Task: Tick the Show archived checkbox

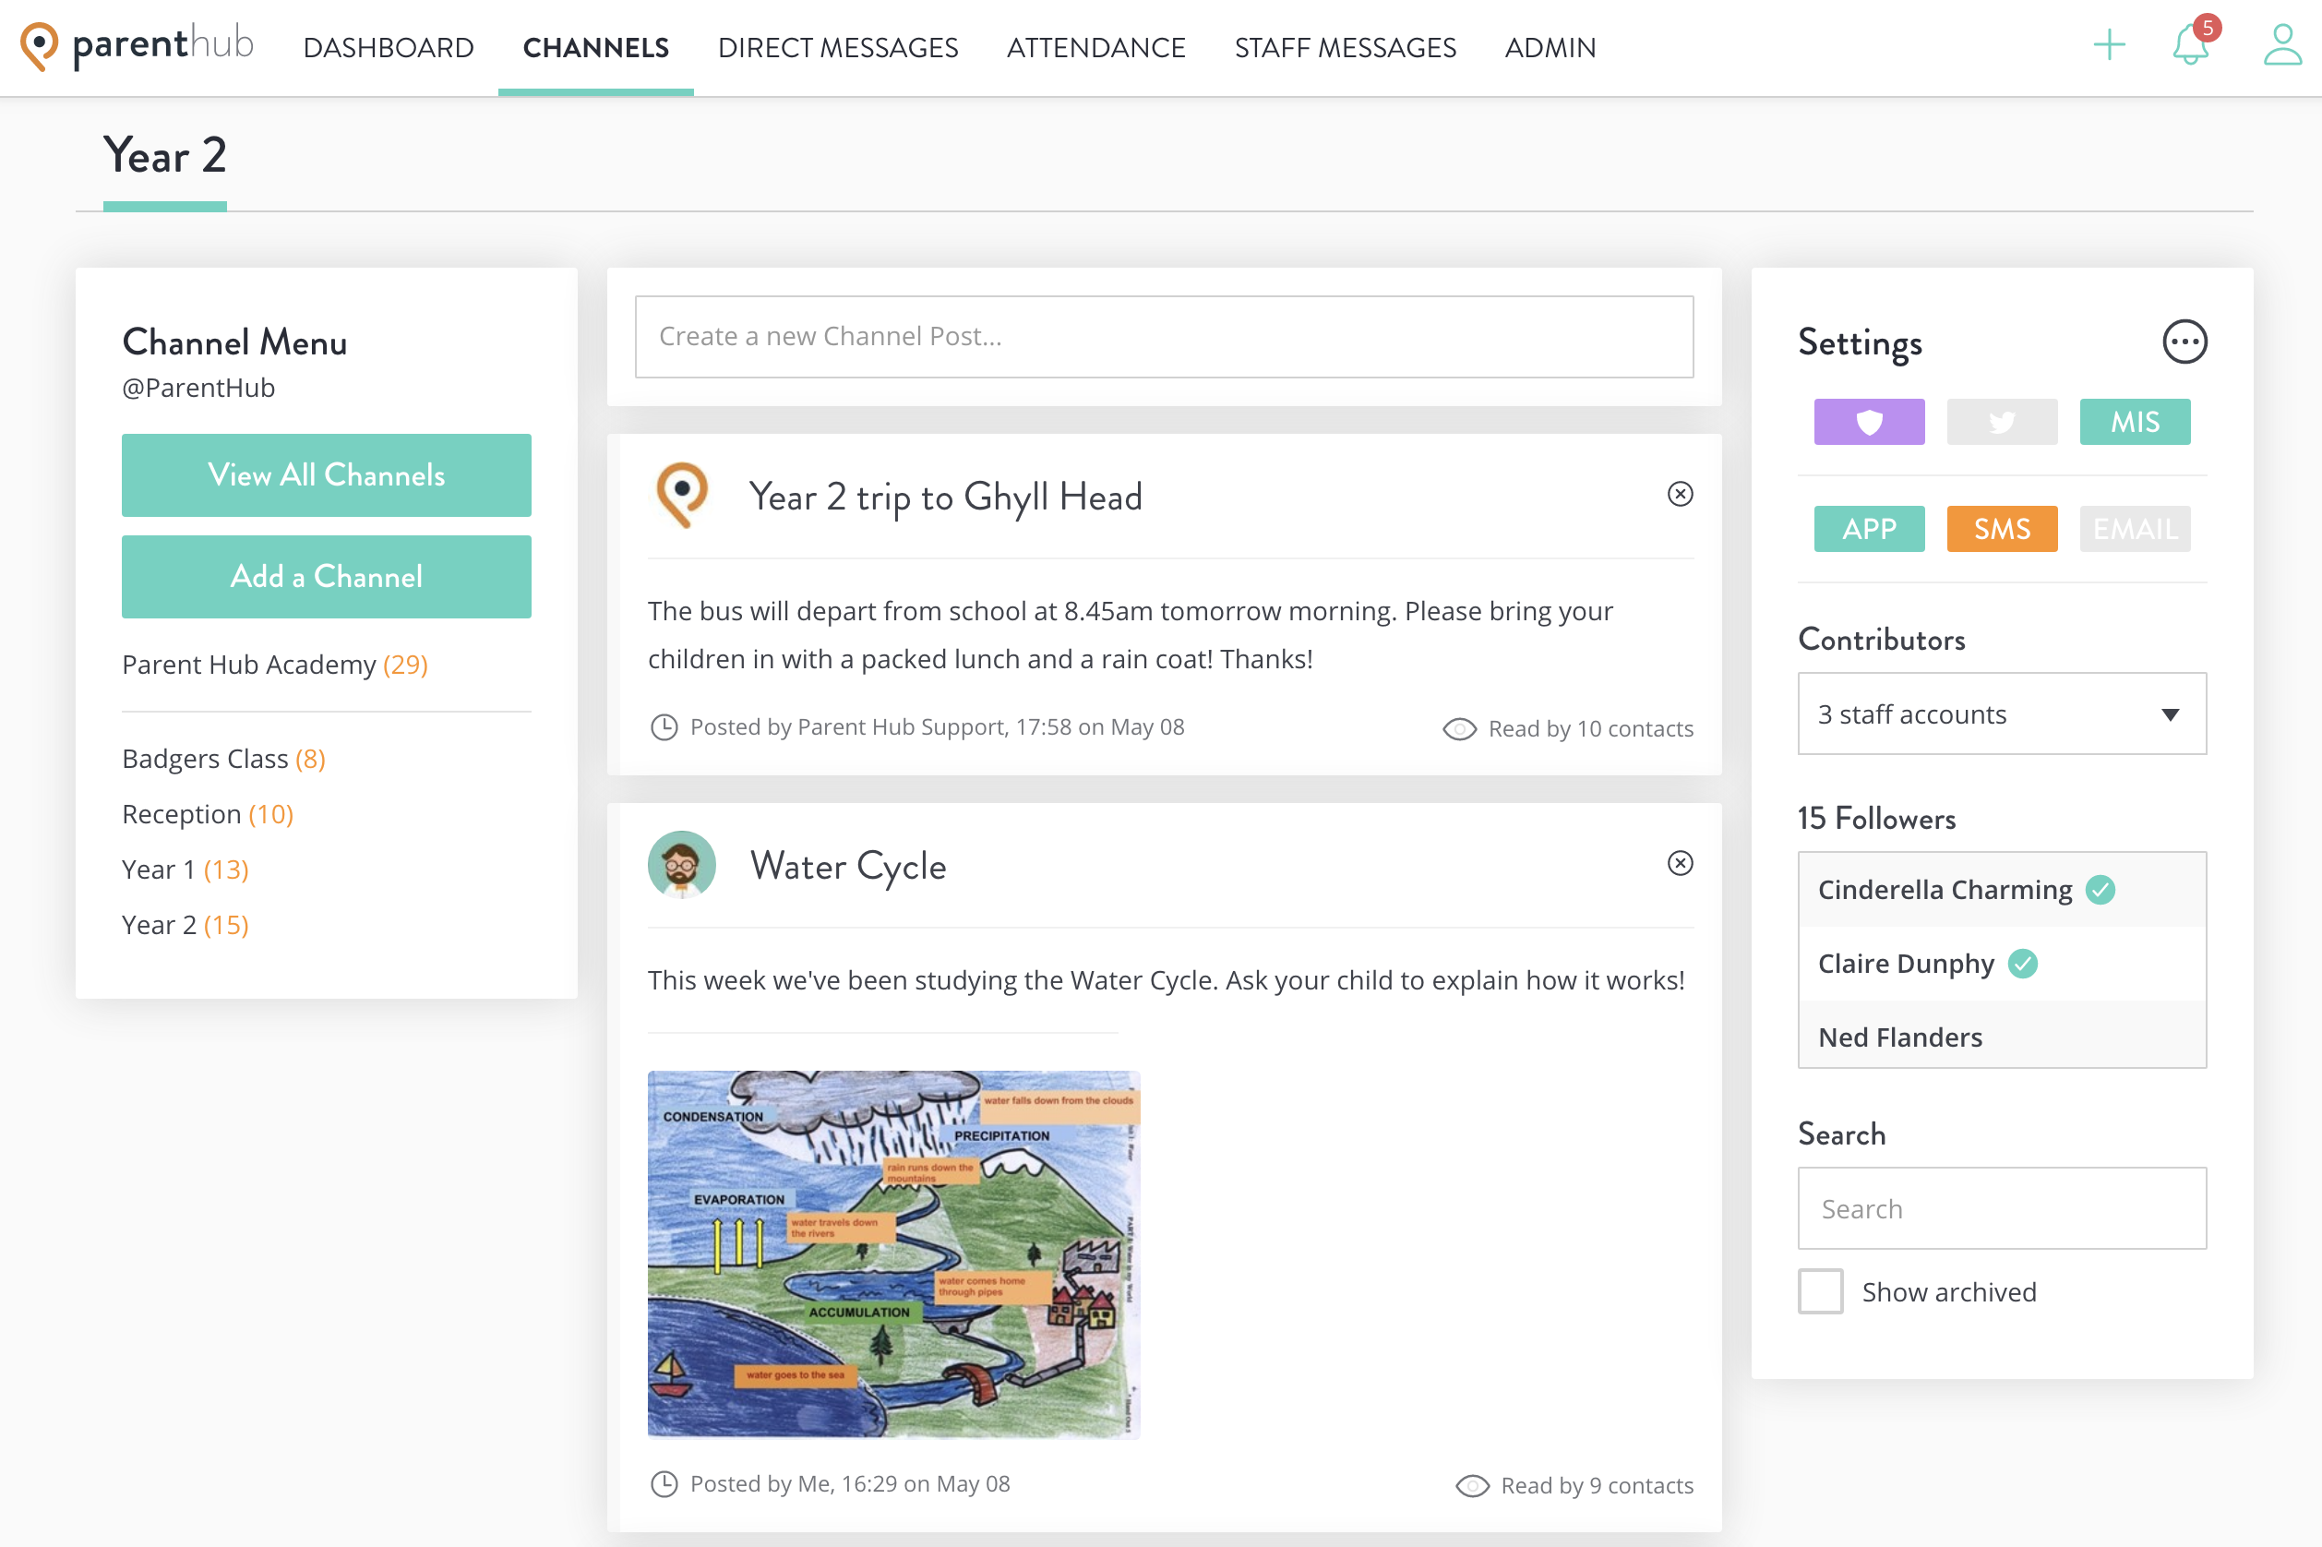Action: point(1820,1291)
